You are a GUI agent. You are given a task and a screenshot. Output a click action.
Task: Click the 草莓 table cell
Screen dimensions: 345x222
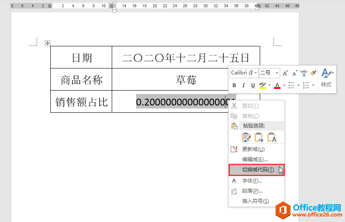(186, 80)
